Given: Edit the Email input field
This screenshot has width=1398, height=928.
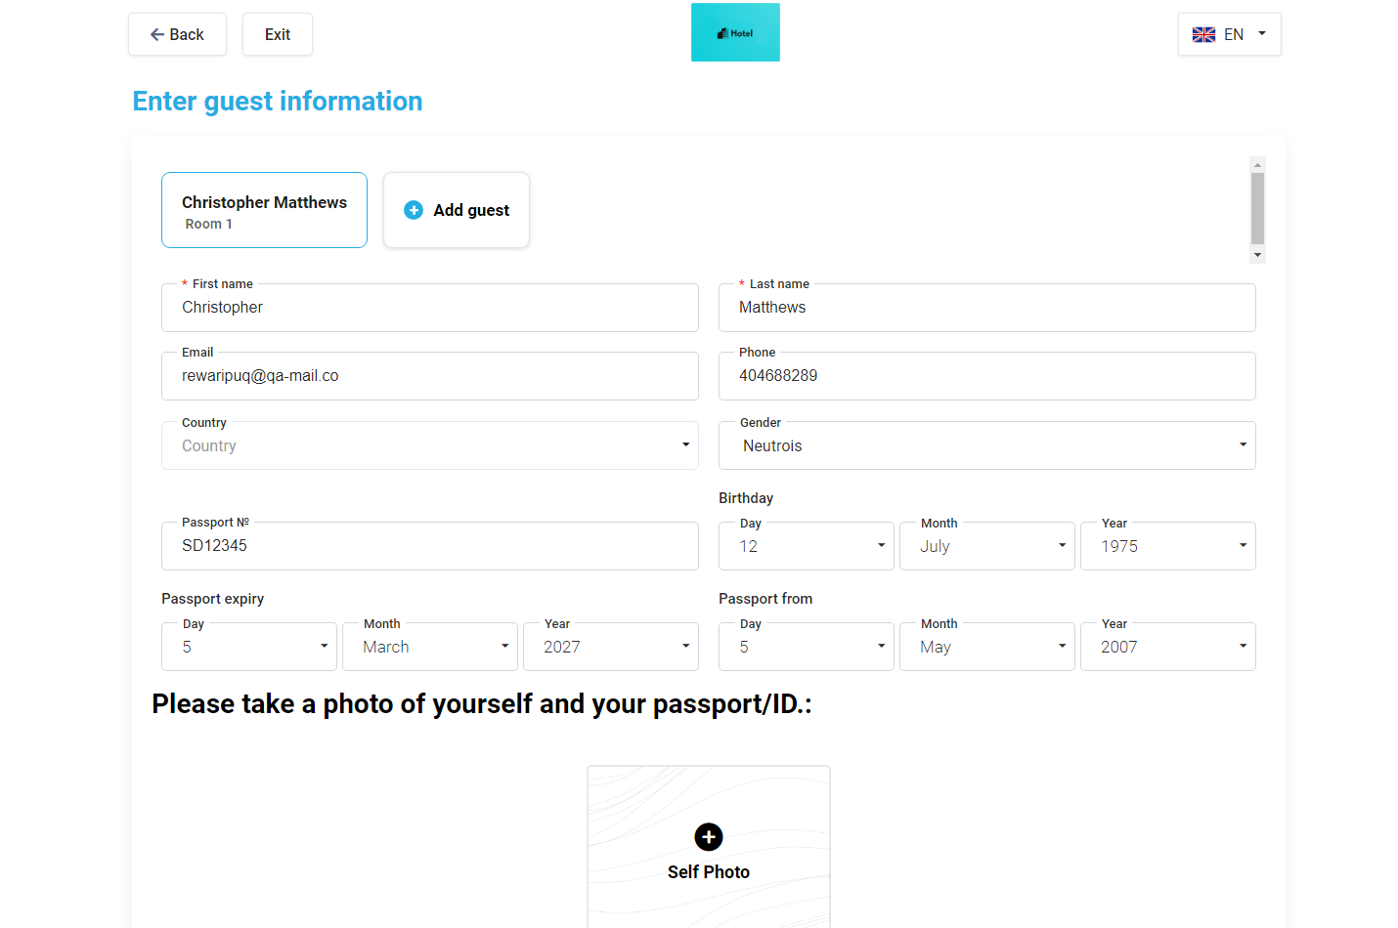Looking at the screenshot, I should (430, 376).
